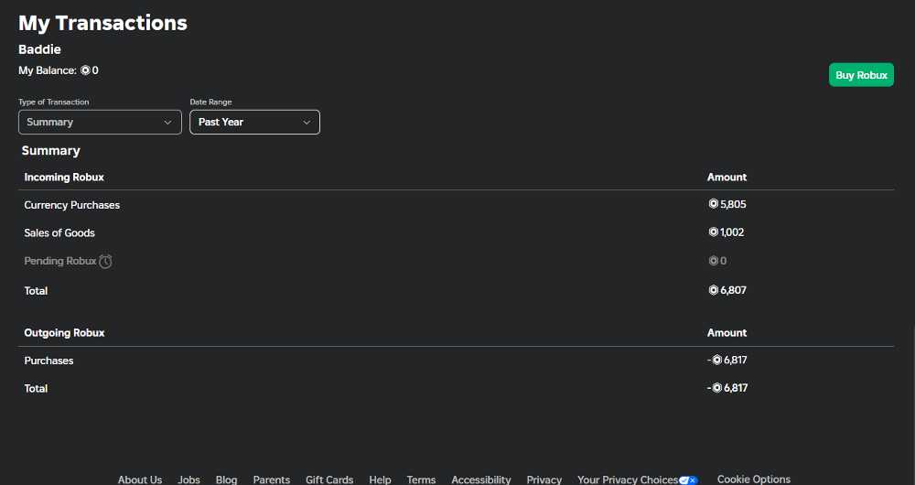
Task: Click the grayed Robux icon for Pending Robux
Action: [713, 261]
